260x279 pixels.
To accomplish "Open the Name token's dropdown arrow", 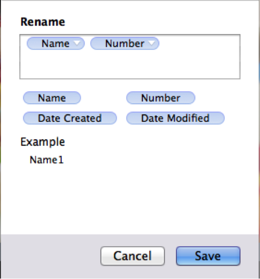I will pyautogui.click(x=77, y=43).
